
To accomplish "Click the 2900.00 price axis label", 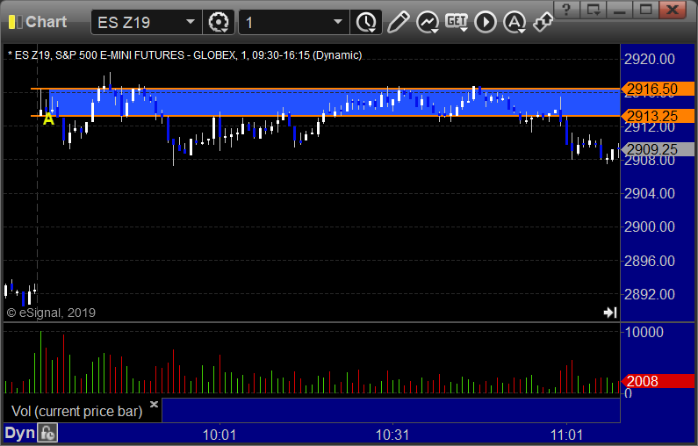I will click(650, 227).
